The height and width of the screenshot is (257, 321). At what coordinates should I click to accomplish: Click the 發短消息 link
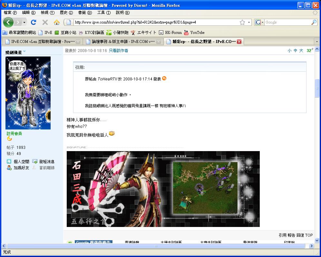pyautogui.click(x=47, y=161)
